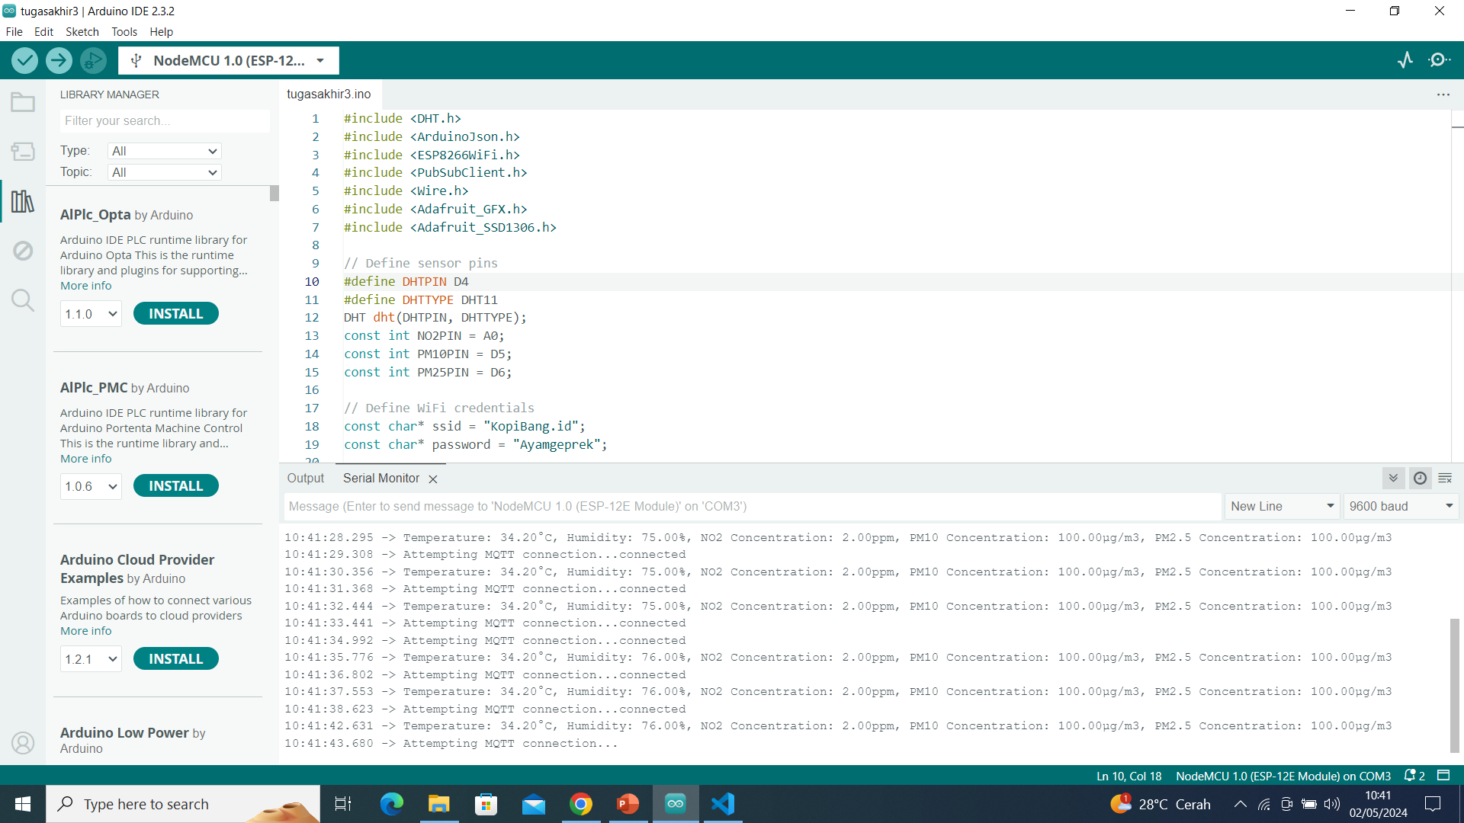Open Windows Start menu
This screenshot has height=823, width=1464.
coord(23,804)
